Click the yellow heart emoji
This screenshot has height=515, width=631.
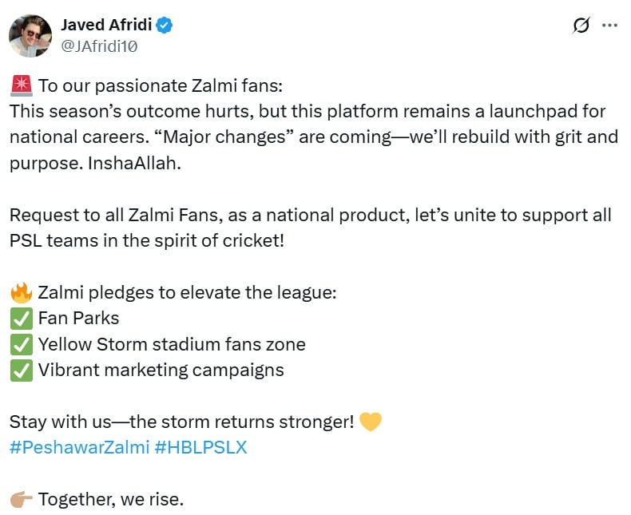[x=371, y=422]
